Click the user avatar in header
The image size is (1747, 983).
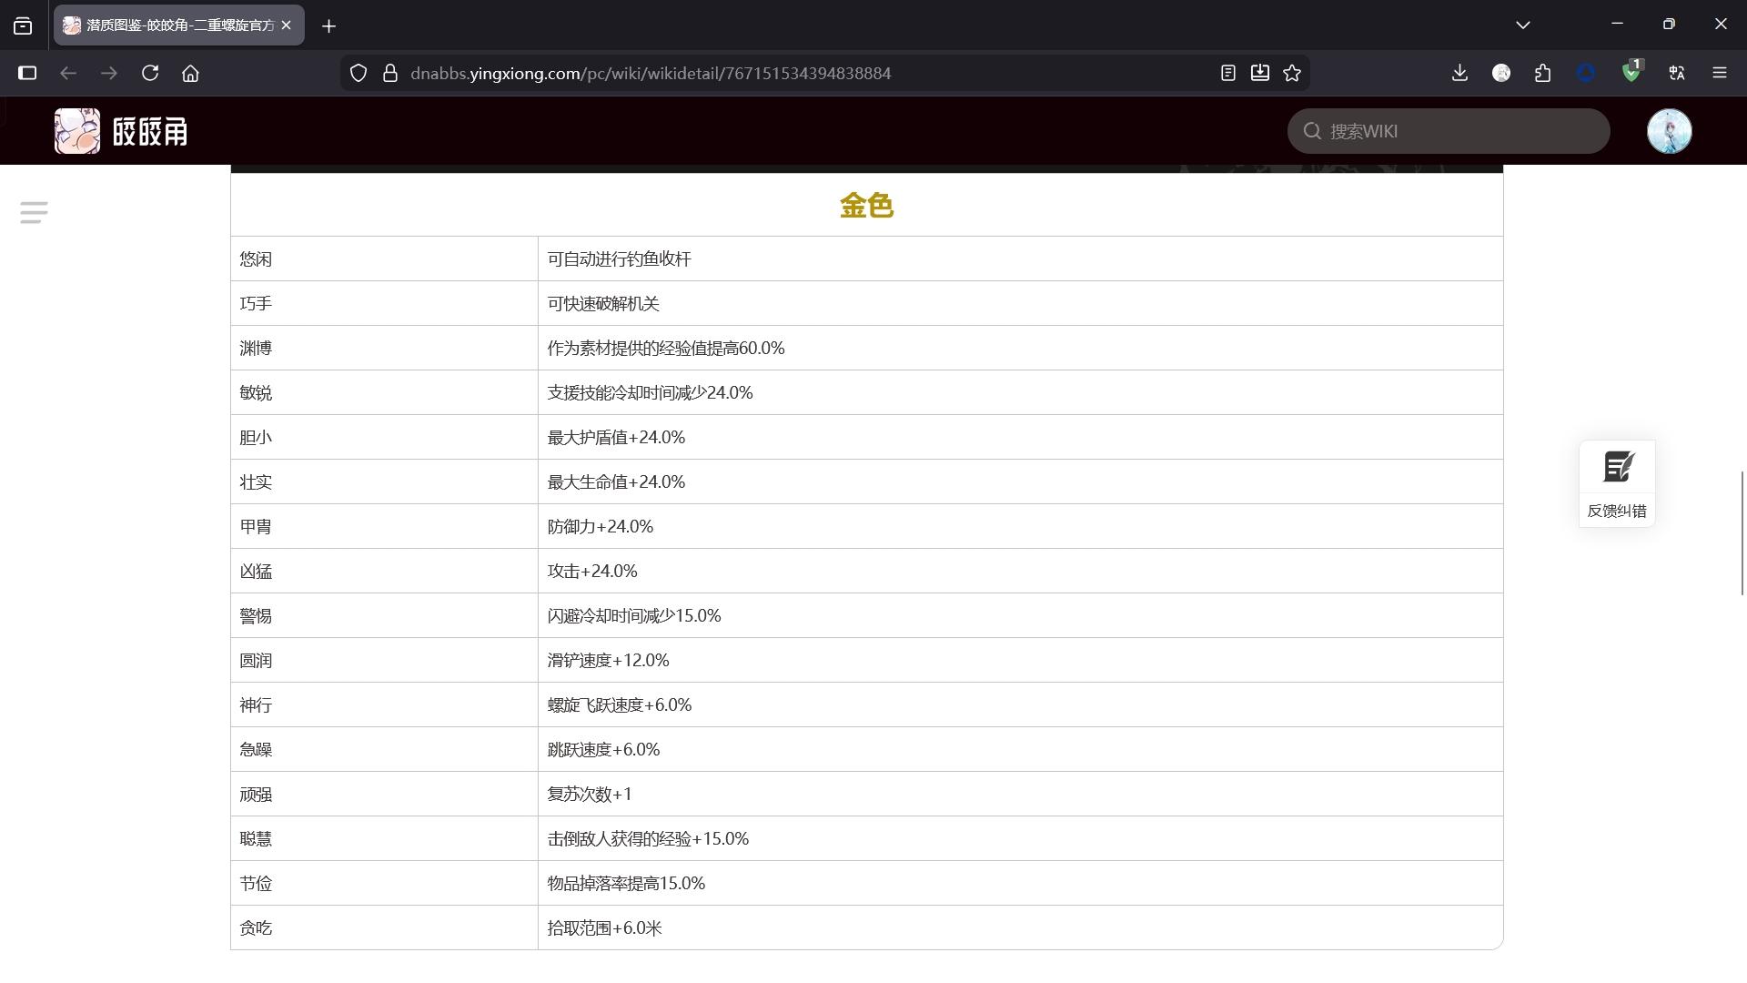pyautogui.click(x=1669, y=131)
